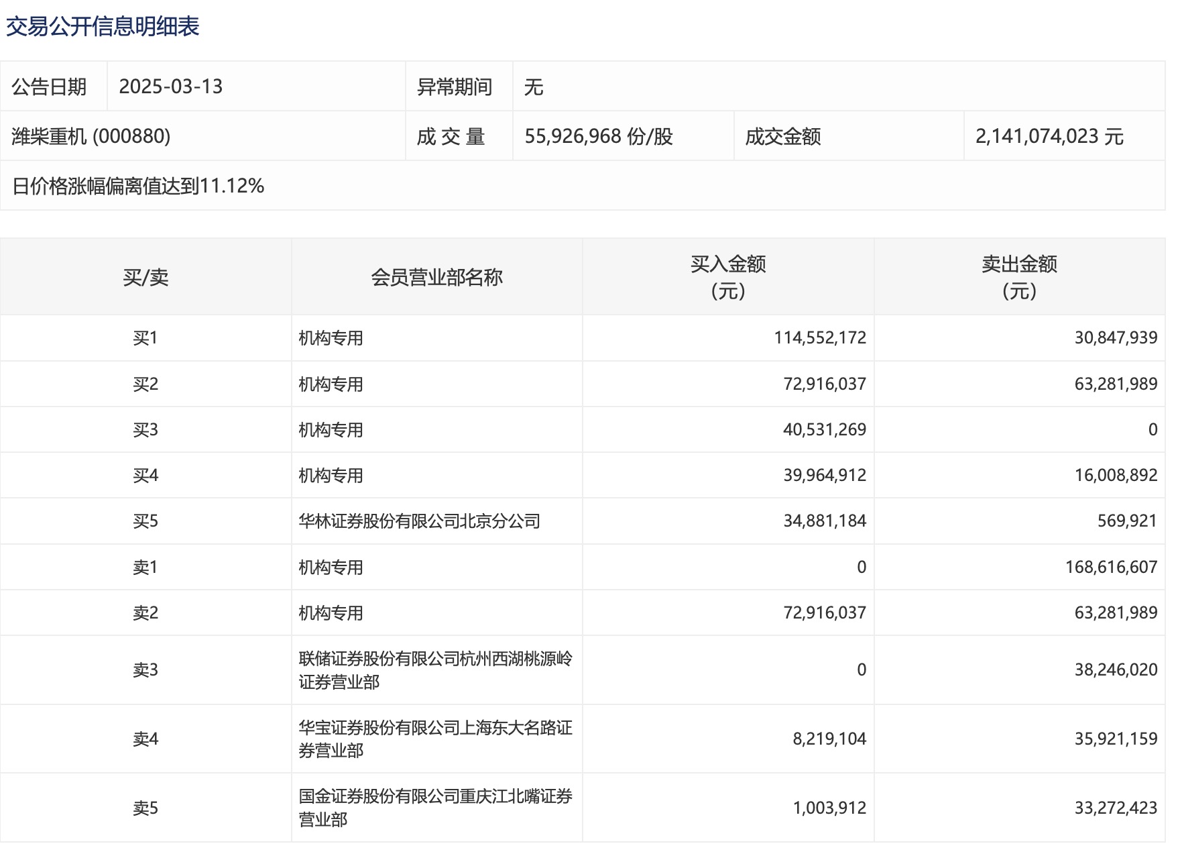
Task: Click the 异常期间 value 无
Action: click(534, 87)
